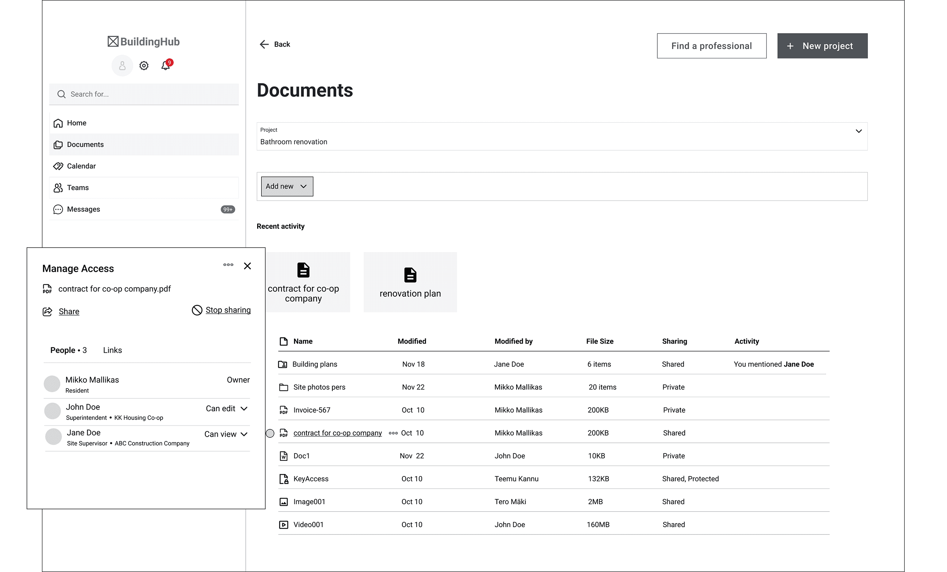Click the KeyAccess locked file icon
The width and height of the screenshot is (947, 572).
[x=284, y=479]
